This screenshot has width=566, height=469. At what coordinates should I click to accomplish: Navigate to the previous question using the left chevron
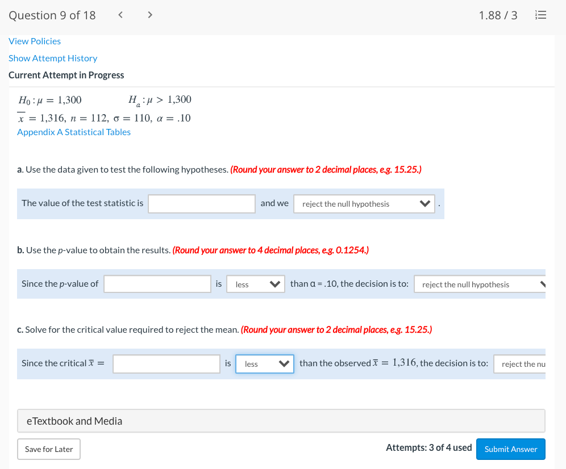[120, 15]
